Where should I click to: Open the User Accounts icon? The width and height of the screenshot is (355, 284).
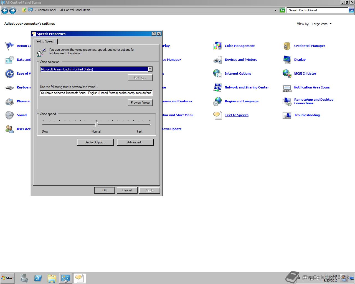click(10, 129)
